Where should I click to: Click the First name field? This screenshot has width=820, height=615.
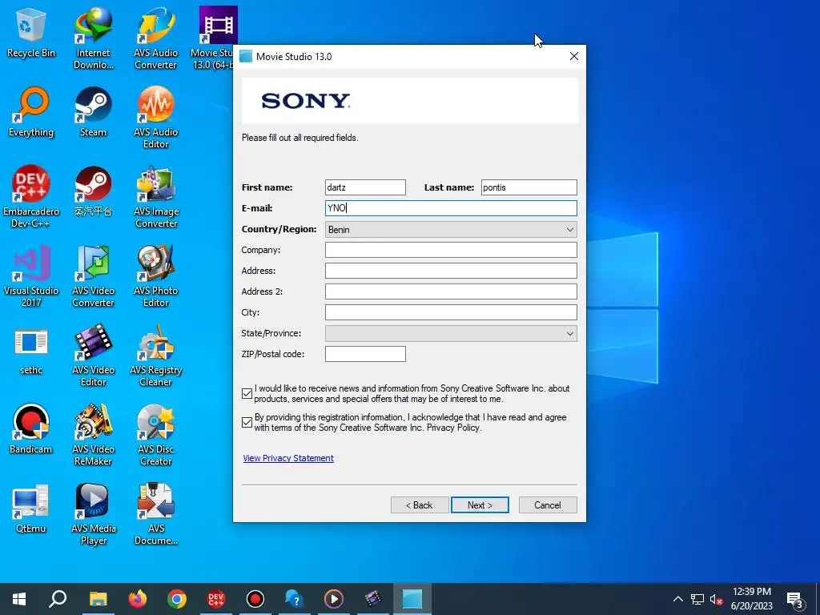[365, 187]
